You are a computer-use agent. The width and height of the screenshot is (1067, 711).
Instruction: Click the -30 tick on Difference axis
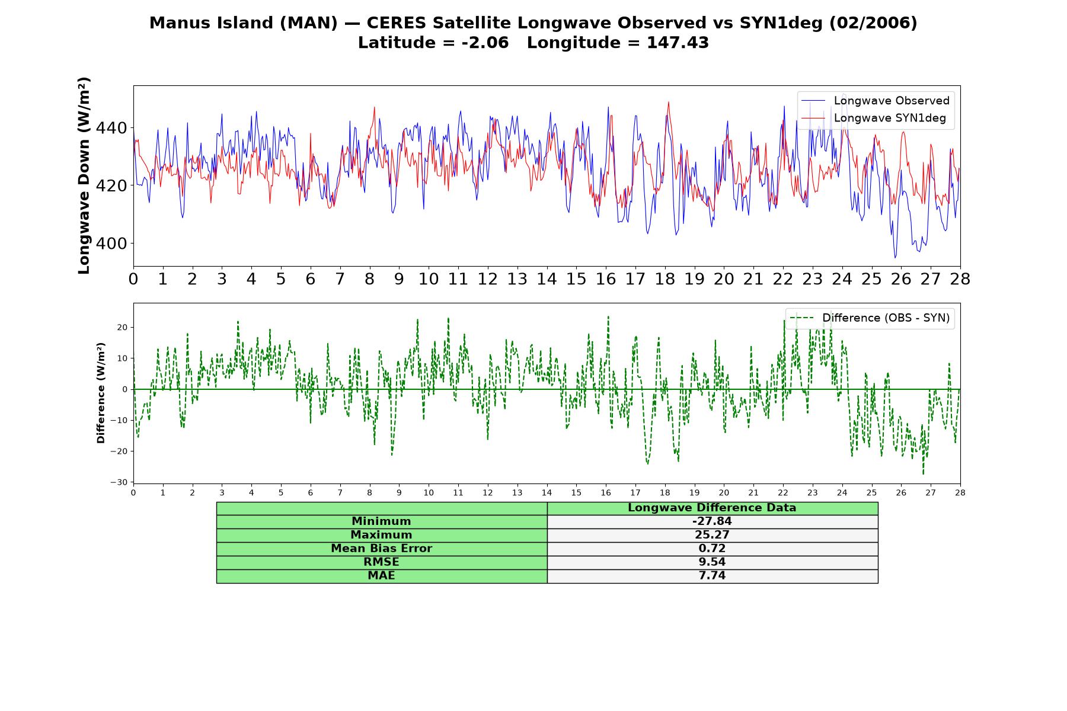click(119, 482)
